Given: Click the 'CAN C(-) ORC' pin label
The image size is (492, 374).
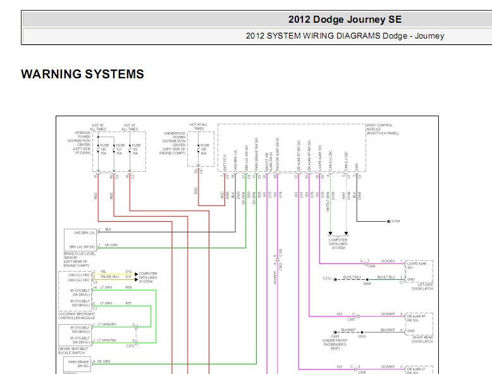Looking at the screenshot, I should (79, 275).
